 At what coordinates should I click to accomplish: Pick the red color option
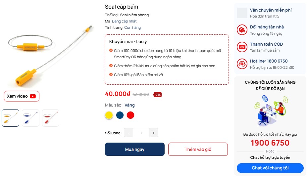(x=130, y=115)
